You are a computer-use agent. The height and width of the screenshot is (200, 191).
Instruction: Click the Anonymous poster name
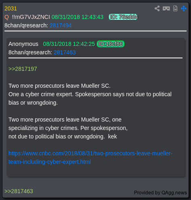pyautogui.click(x=23, y=44)
